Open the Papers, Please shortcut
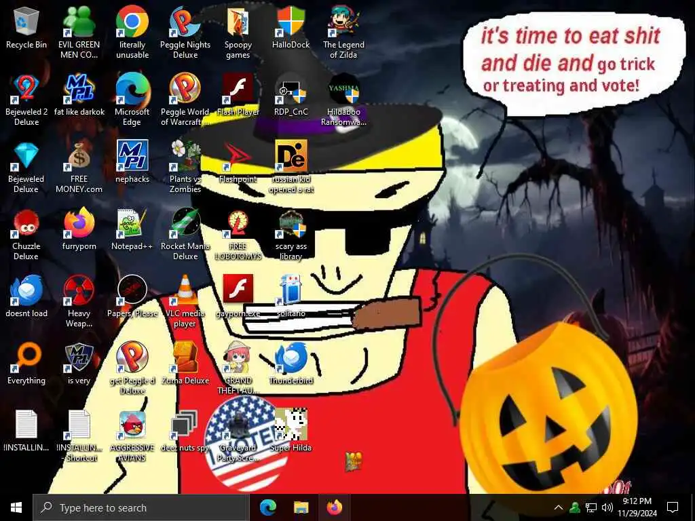The height and width of the screenshot is (521, 695). click(132, 290)
